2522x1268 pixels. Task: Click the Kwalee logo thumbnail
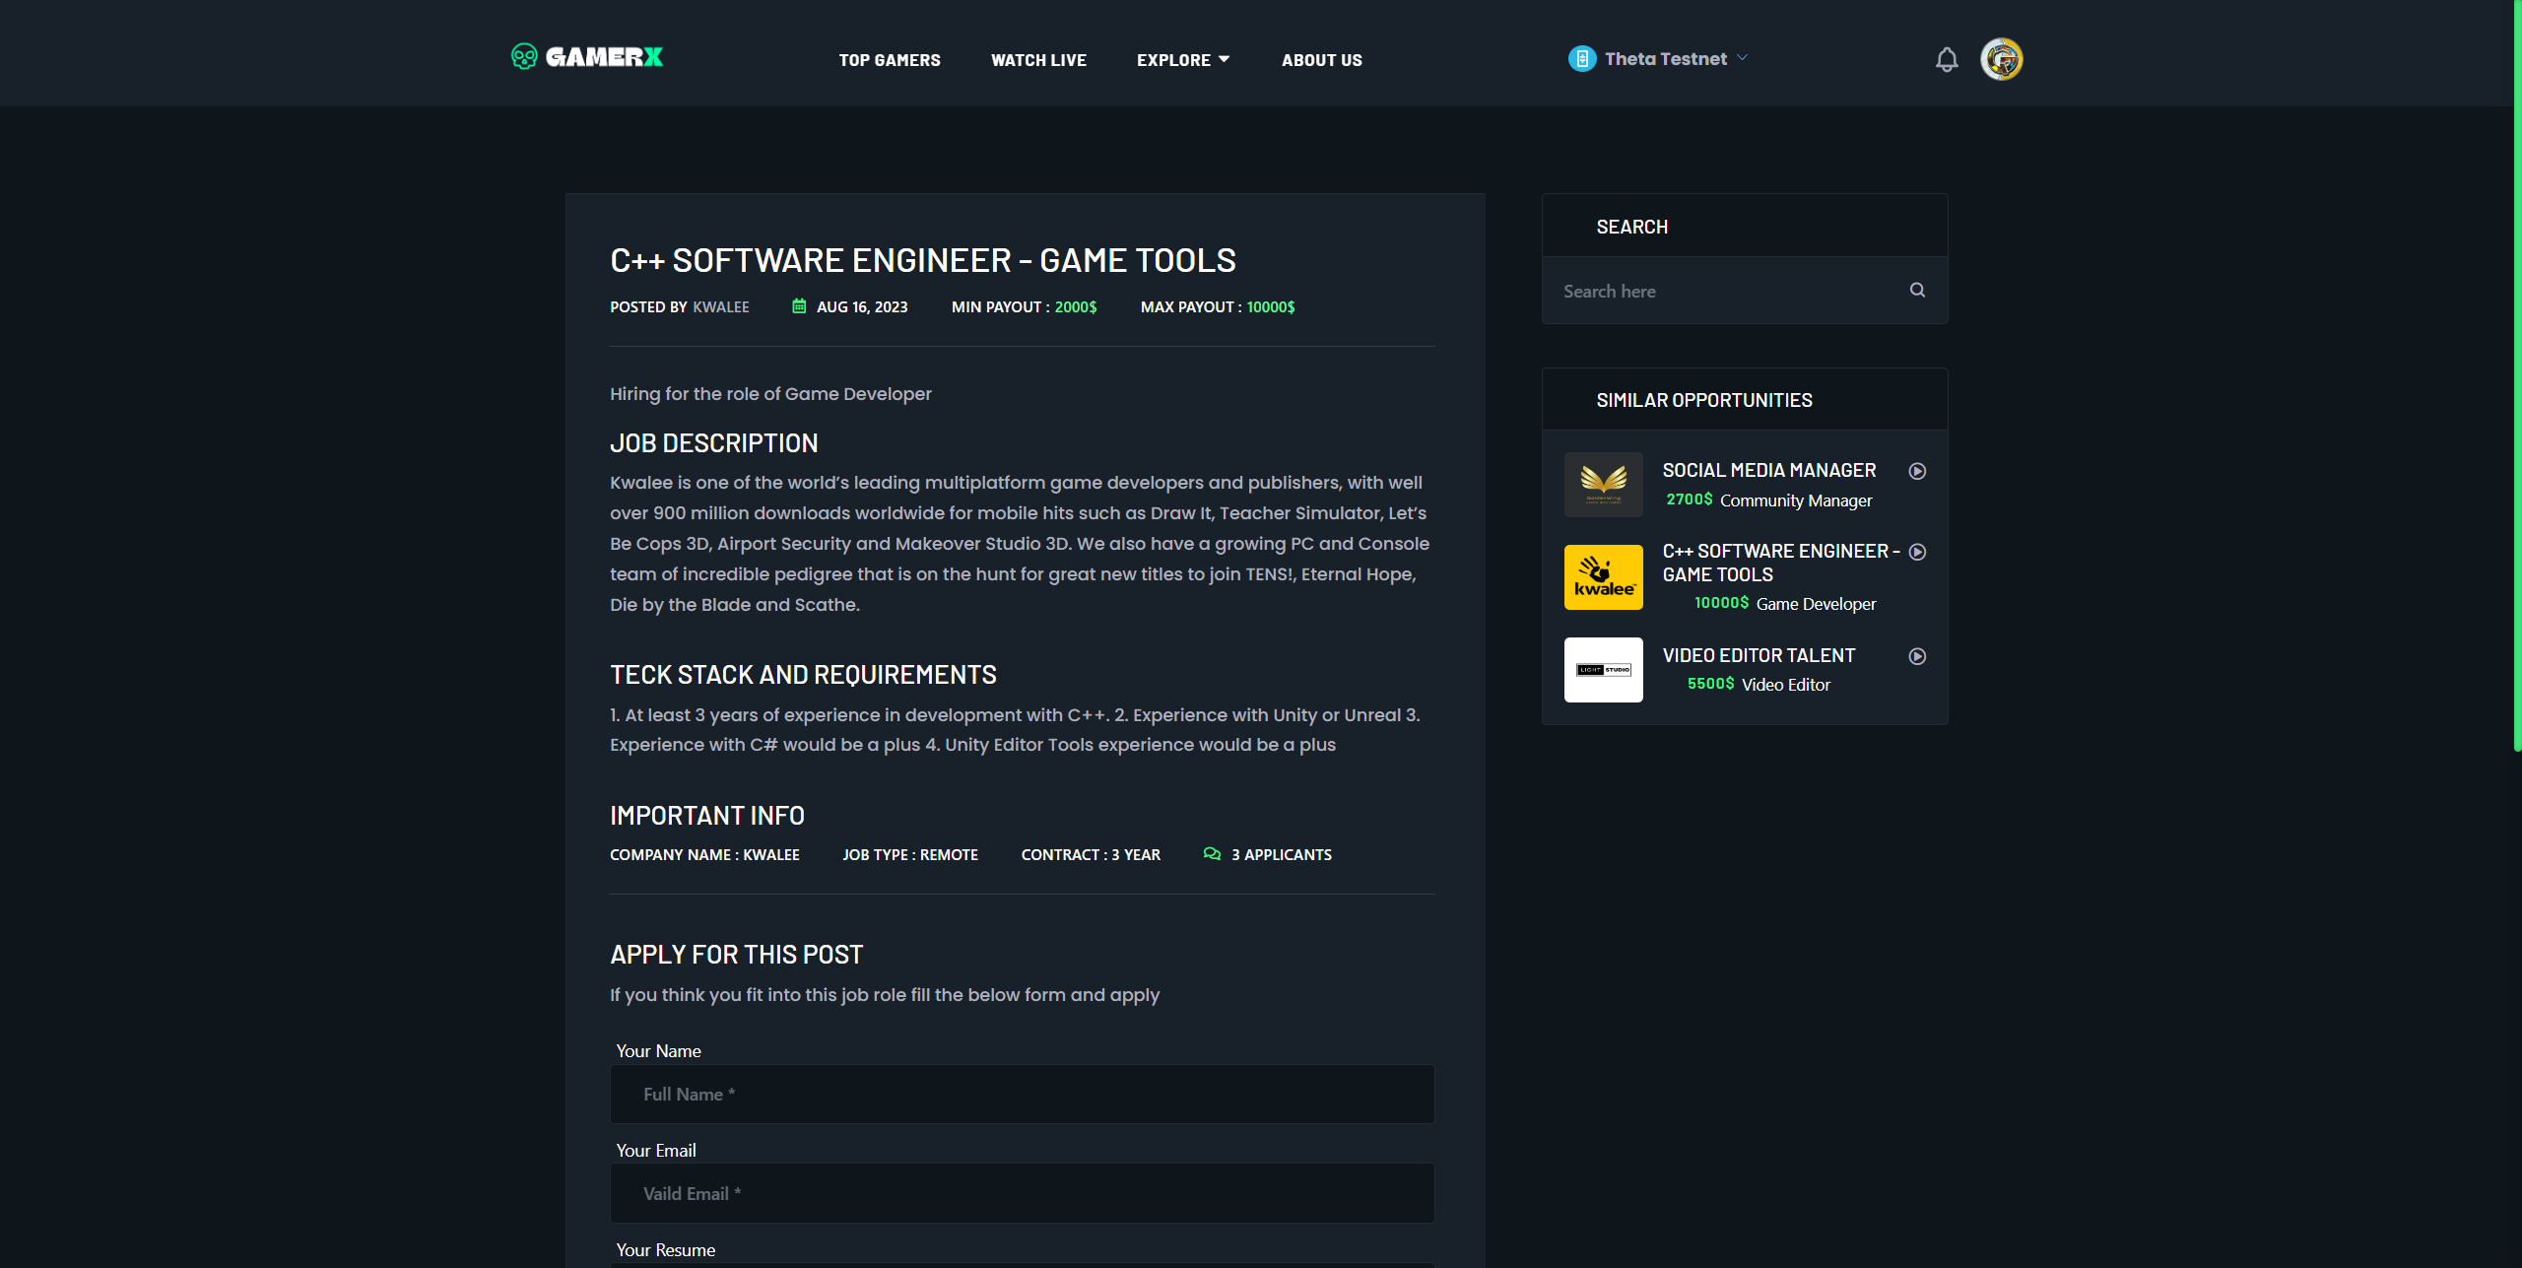pyautogui.click(x=1603, y=576)
